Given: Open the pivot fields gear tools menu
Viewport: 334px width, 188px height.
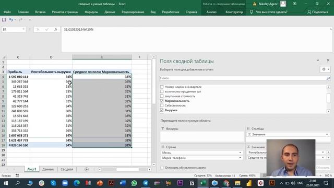Looking at the screenshot, I should [x=325, y=69].
